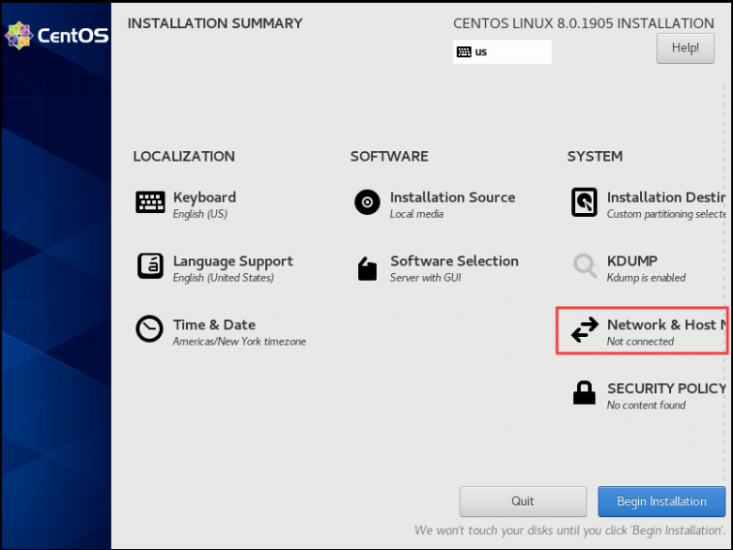This screenshot has width=733, height=550.
Task: Click the Installation Destination hard drive icon
Action: tap(585, 202)
